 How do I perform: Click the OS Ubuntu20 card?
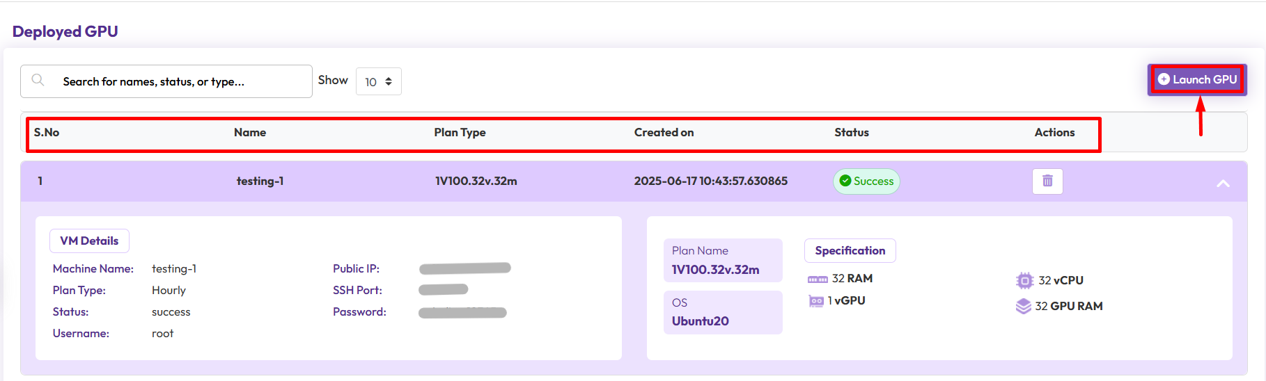click(x=722, y=312)
